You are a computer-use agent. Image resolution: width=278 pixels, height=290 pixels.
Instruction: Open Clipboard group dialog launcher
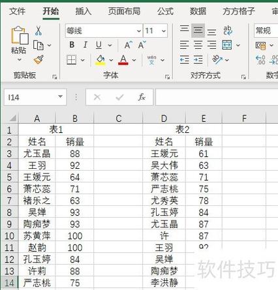[55, 77]
